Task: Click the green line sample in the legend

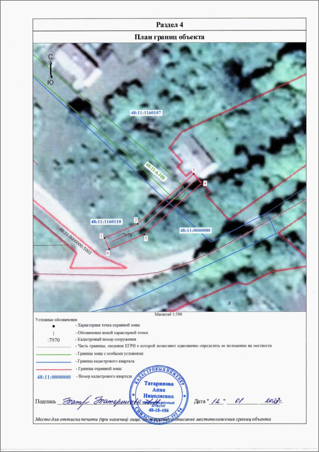Action: click(x=53, y=354)
